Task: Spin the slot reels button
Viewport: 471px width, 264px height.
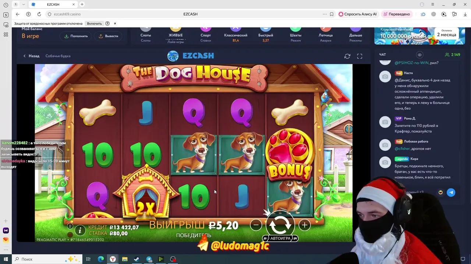Action: click(280, 224)
